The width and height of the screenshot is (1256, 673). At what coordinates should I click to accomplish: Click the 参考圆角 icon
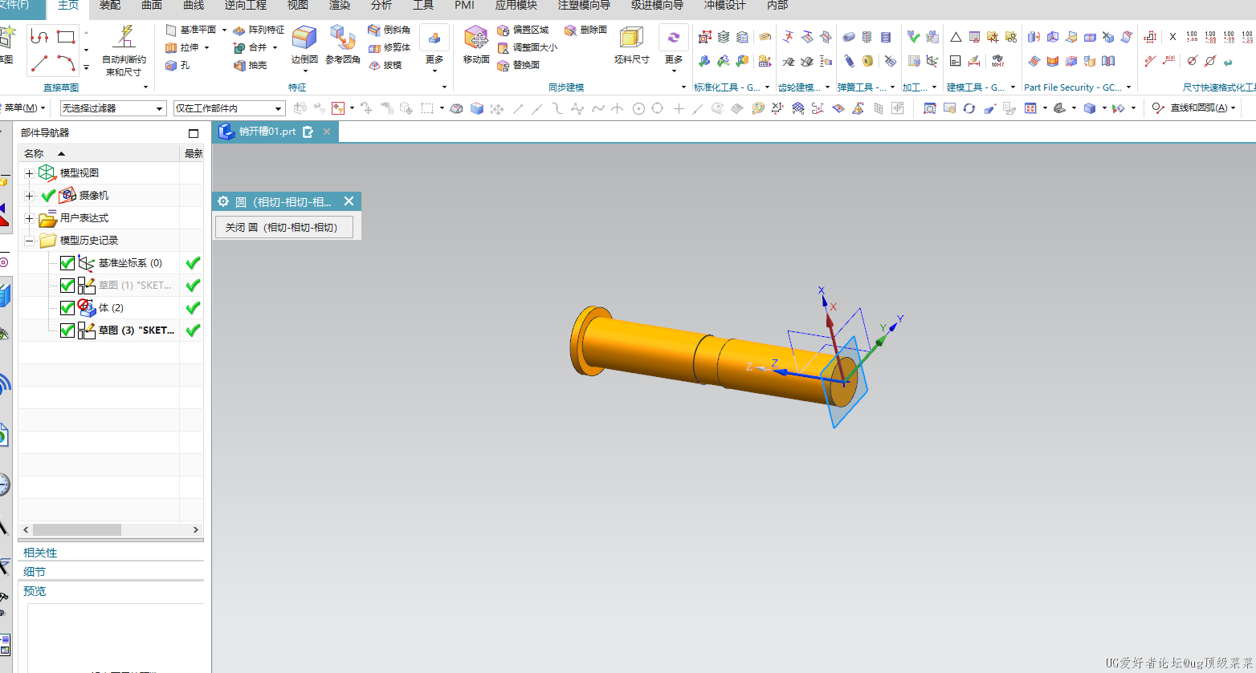click(343, 37)
